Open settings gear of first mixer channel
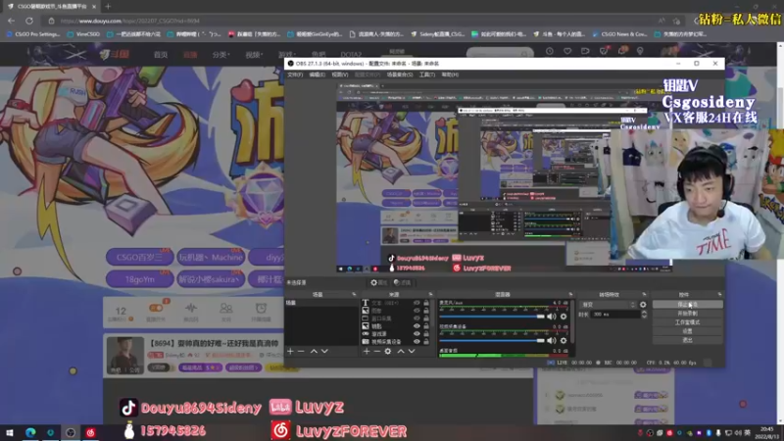 point(563,316)
